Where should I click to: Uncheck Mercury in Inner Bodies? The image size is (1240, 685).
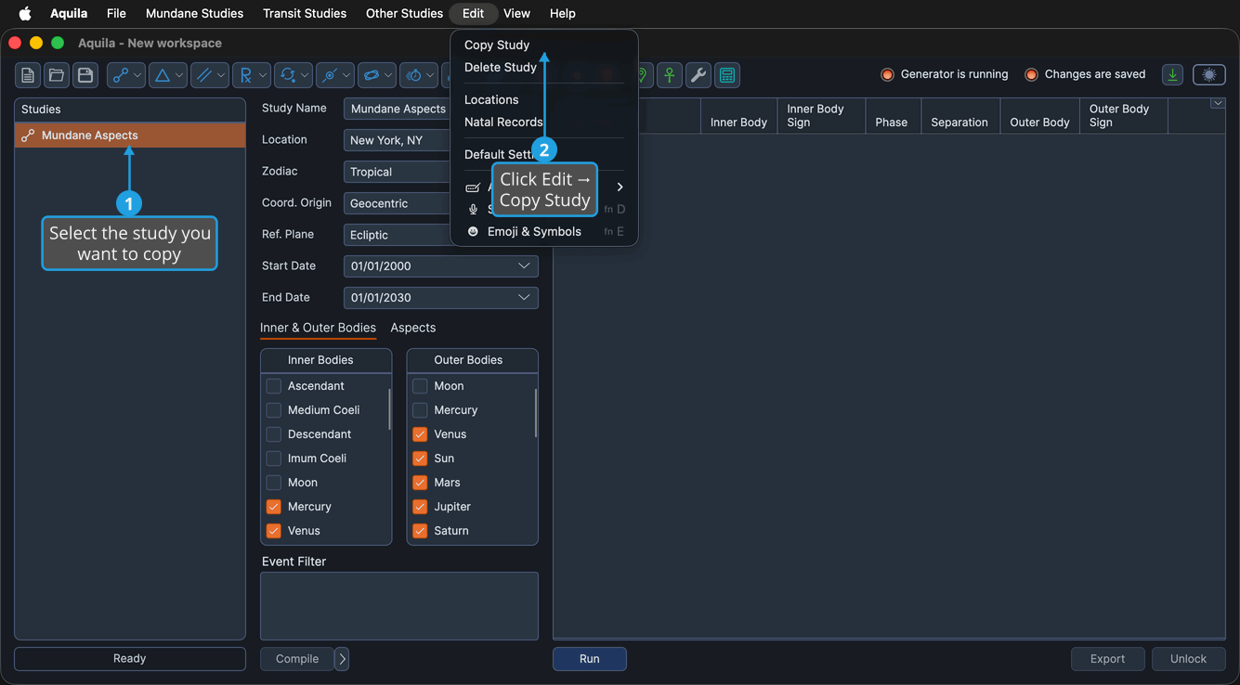[x=273, y=507]
